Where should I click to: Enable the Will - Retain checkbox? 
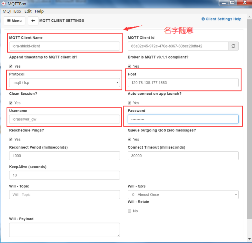(x=129, y=211)
